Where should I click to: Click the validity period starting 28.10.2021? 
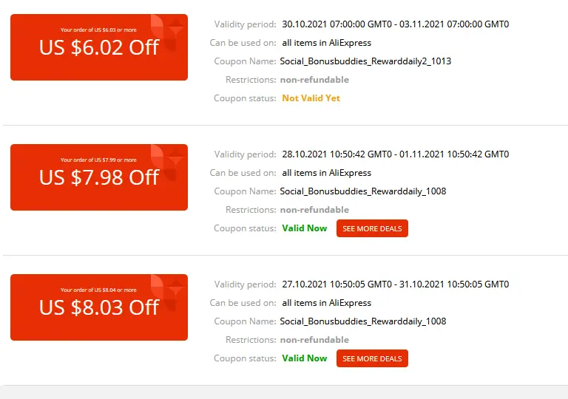395,154
